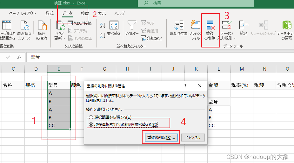Expand データの入力規則 dropdown arrow
294x163 pixels.
(235, 38)
